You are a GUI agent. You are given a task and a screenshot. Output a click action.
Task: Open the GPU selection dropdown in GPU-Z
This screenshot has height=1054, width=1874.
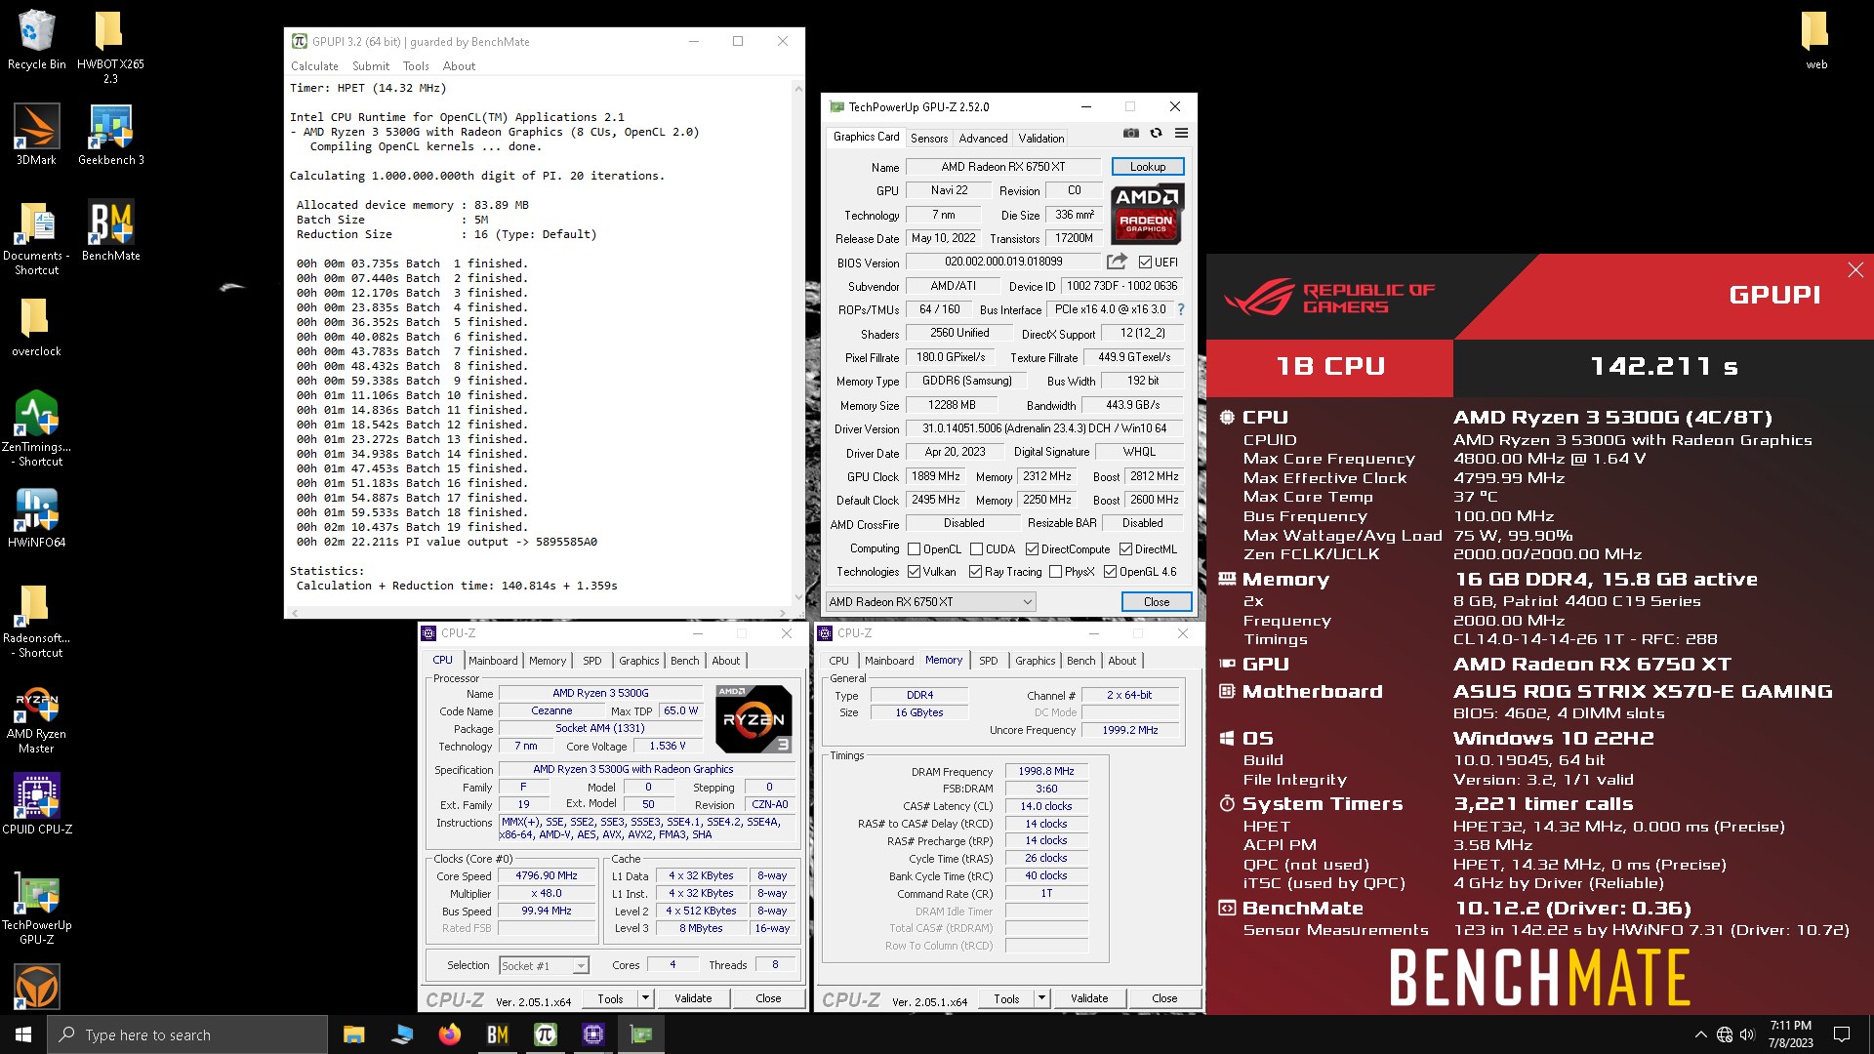click(x=930, y=602)
